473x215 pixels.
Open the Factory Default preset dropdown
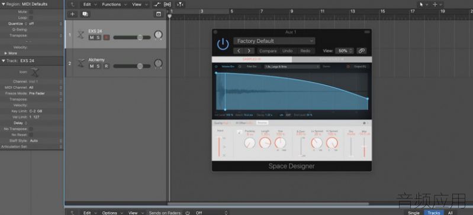tap(274, 41)
